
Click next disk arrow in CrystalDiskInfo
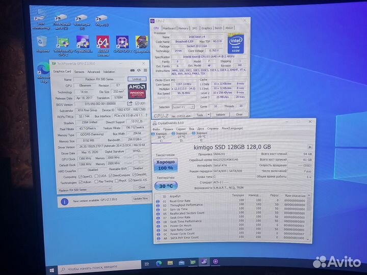(x=310, y=147)
